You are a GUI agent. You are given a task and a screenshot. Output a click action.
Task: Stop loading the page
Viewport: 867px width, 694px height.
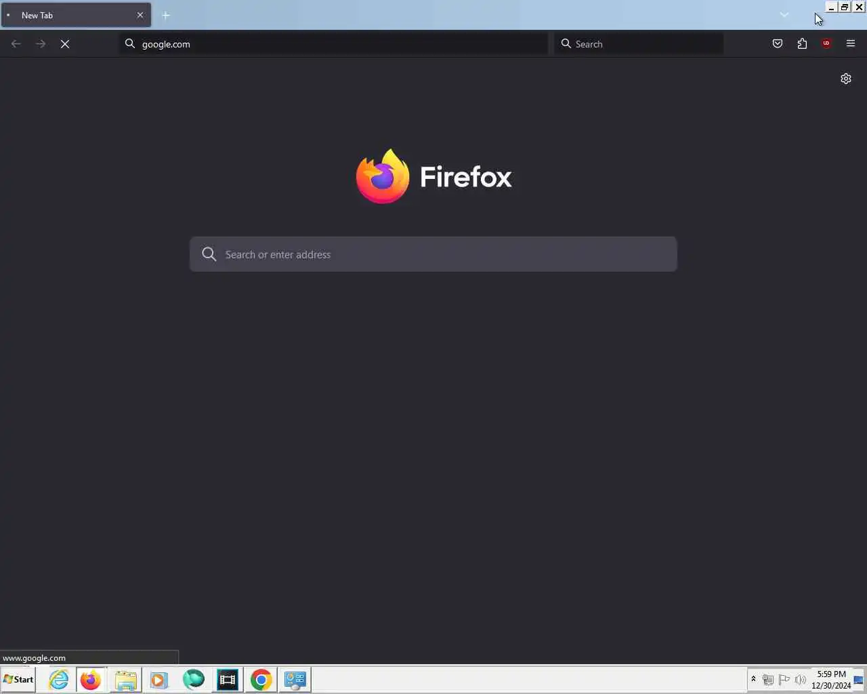point(65,44)
